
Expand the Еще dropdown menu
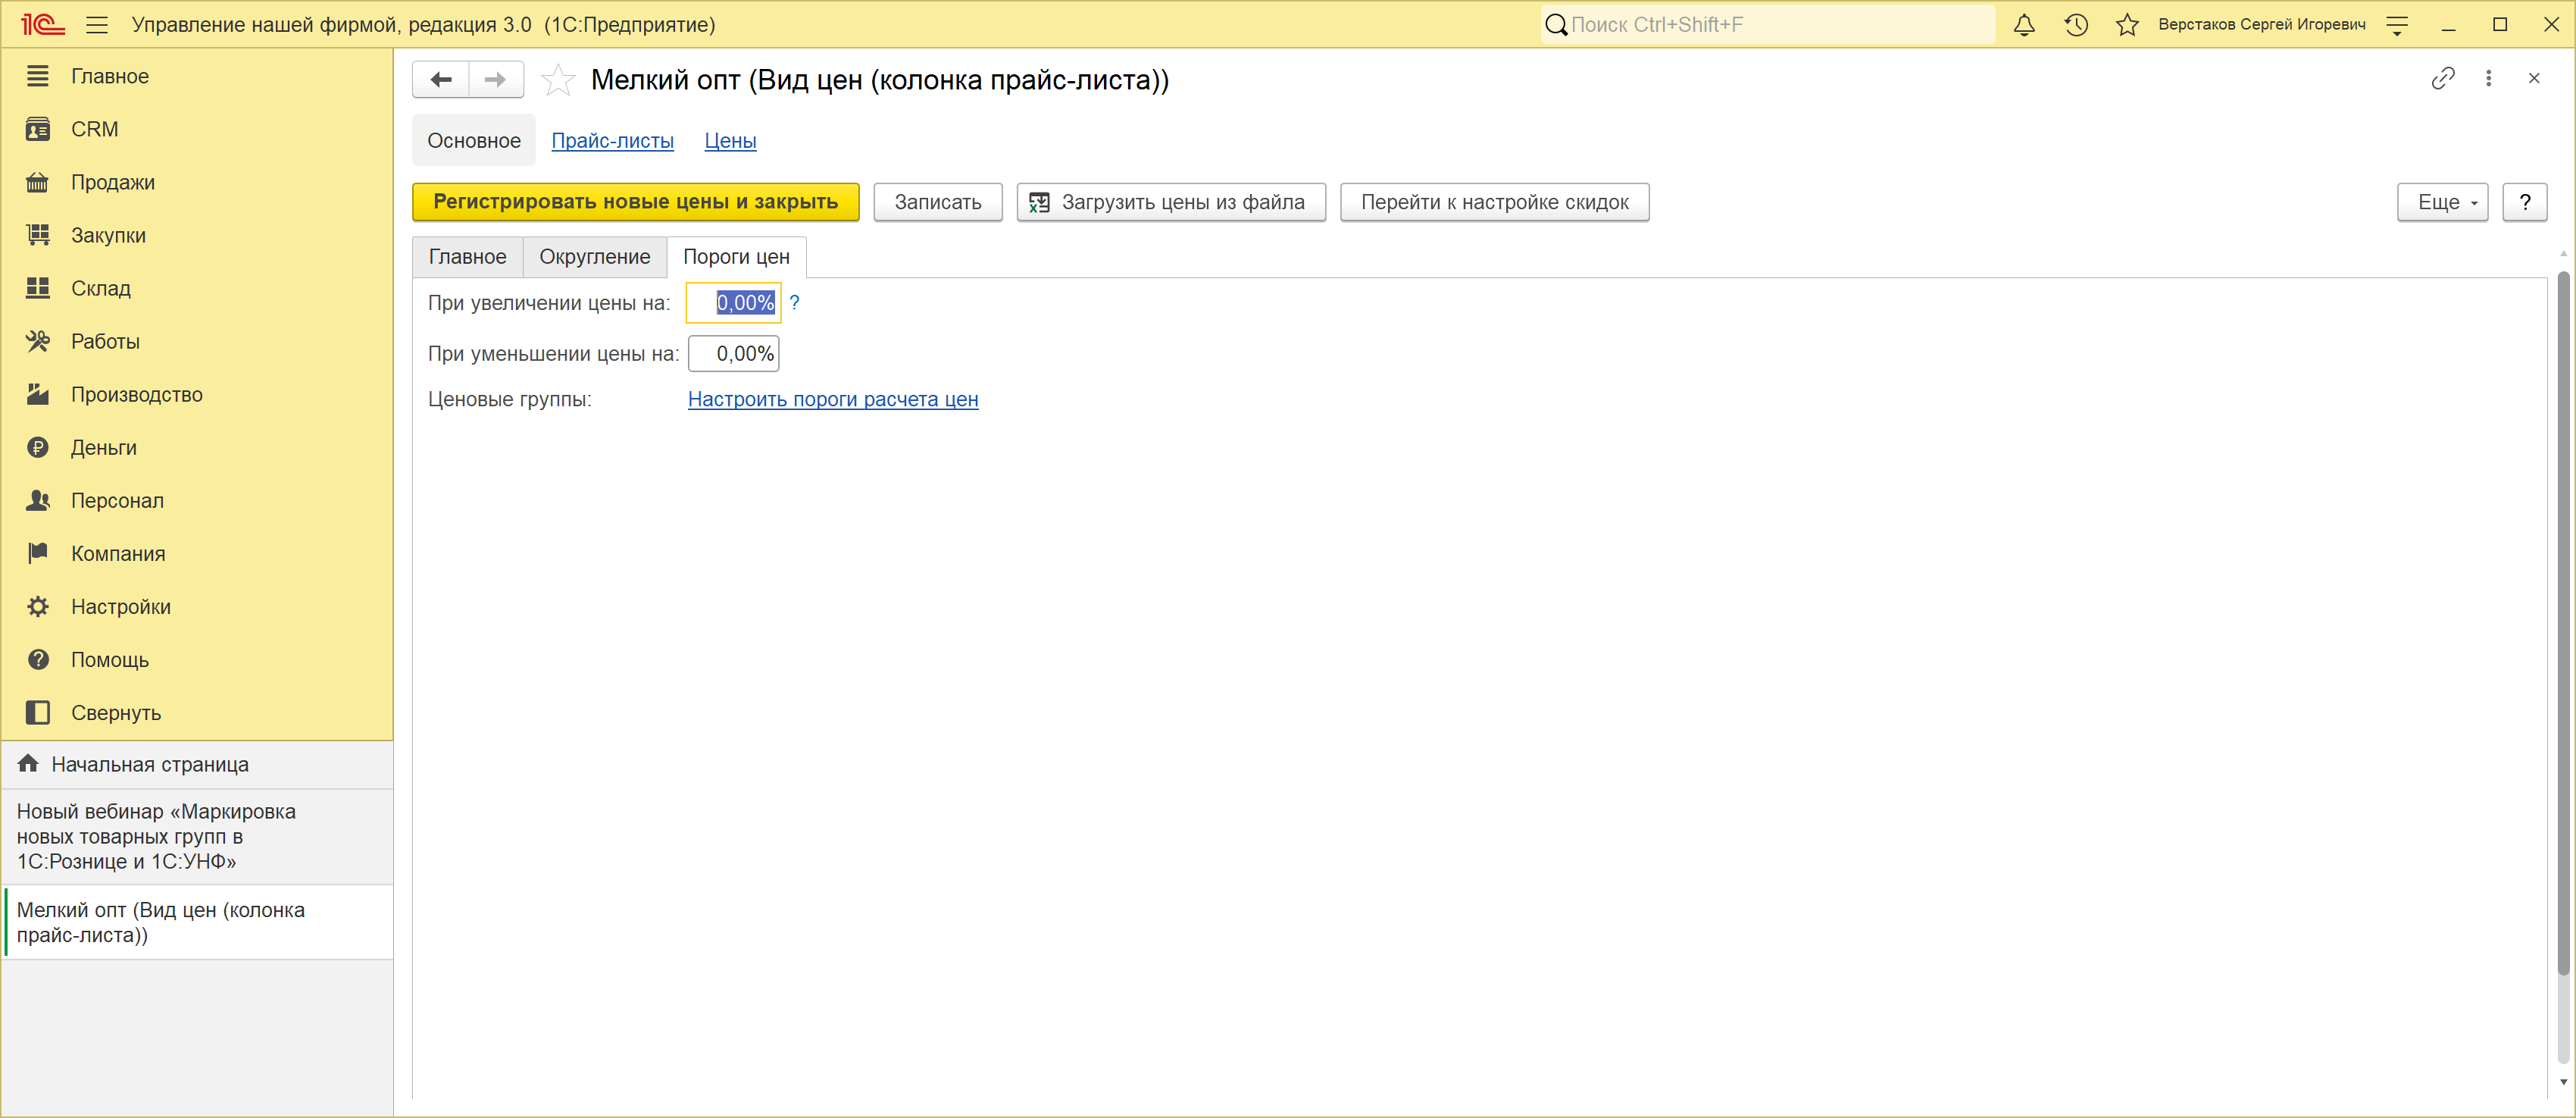coord(2442,202)
